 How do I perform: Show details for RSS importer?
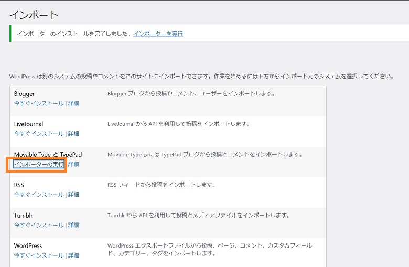point(73,195)
